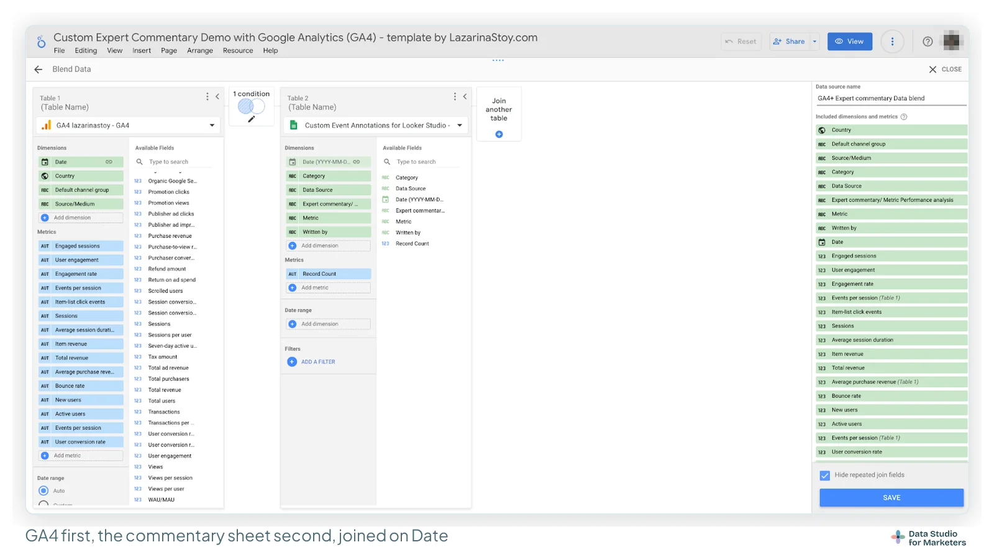Select Written by in Table 2 available fields

(x=408, y=233)
